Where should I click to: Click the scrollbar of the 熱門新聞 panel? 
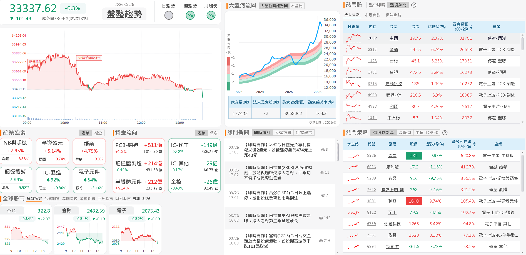coord(337,150)
